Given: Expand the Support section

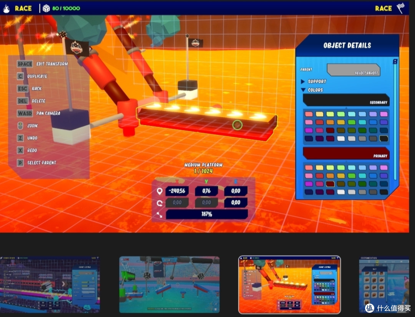Looking at the screenshot, I should (x=303, y=81).
